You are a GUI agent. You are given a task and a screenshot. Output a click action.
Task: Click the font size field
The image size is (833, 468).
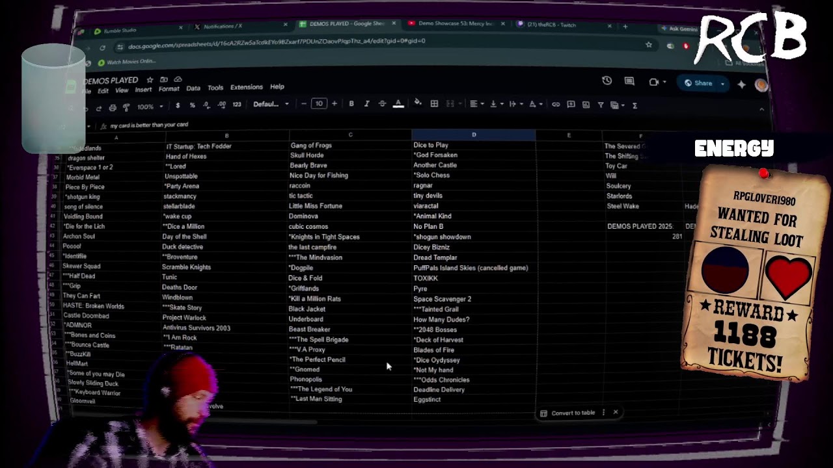click(319, 104)
